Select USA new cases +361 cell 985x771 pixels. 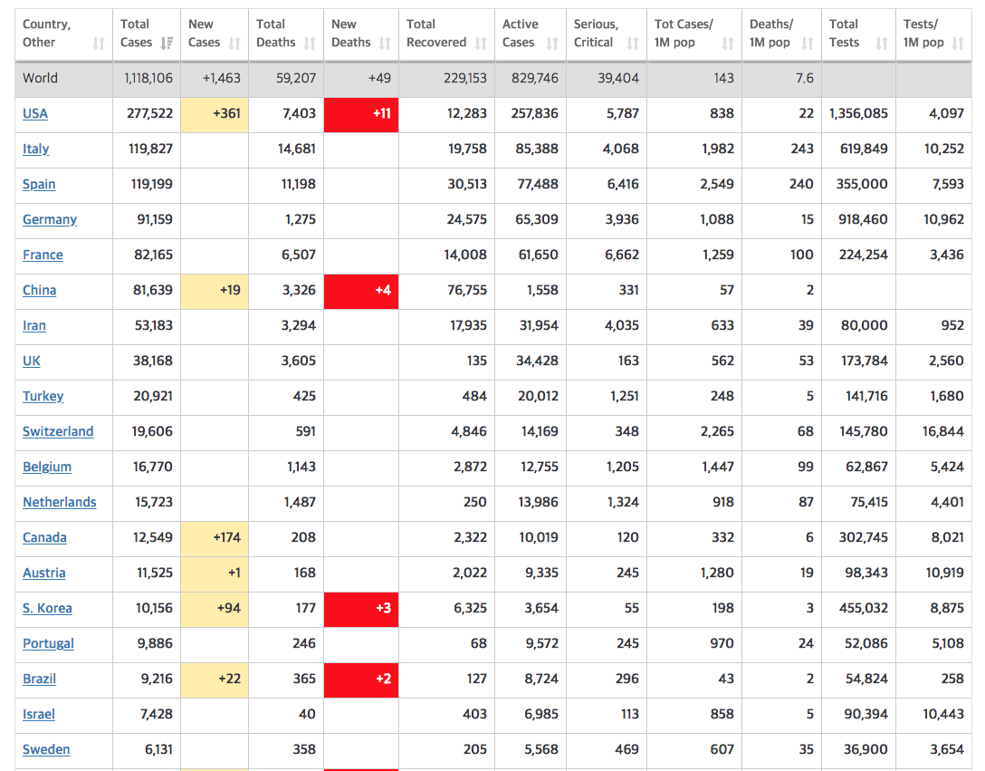215,114
